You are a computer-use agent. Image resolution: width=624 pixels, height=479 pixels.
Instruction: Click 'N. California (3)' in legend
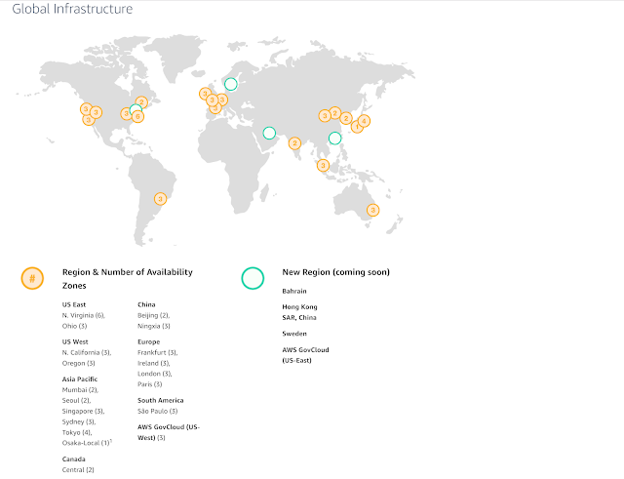click(x=87, y=353)
